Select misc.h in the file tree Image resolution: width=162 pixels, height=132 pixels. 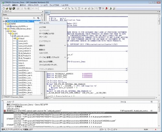click(x=21, y=63)
